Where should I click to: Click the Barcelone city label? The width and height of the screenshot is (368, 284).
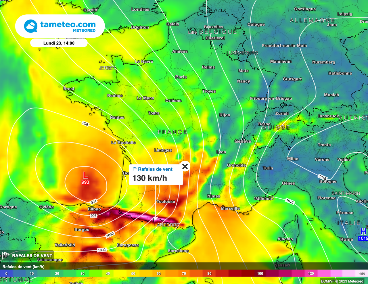(178, 251)
